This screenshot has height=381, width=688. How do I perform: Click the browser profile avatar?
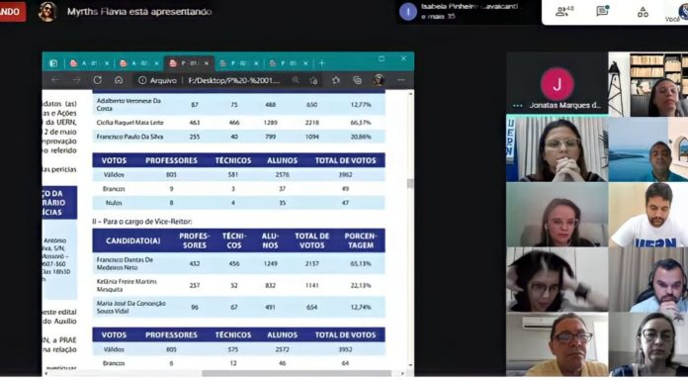coord(380,80)
